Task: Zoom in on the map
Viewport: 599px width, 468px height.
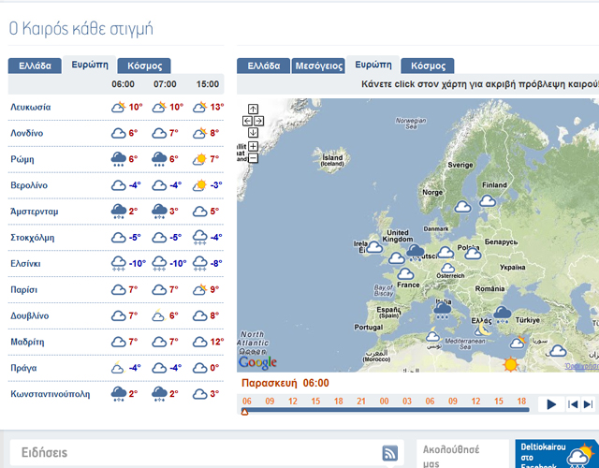Action: coord(254,147)
